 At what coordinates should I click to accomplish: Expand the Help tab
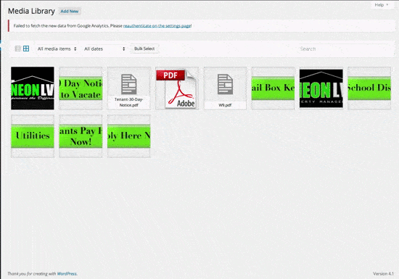(x=381, y=5)
